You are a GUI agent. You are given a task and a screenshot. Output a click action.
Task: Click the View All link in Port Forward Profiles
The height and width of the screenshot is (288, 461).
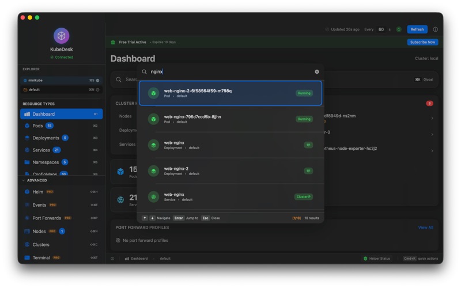[425, 228]
